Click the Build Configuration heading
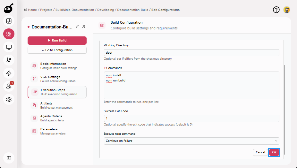 point(126,22)
